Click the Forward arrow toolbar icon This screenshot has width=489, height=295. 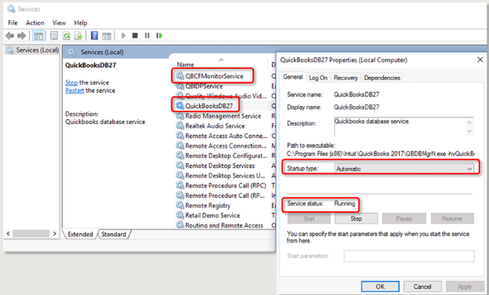pos(21,35)
